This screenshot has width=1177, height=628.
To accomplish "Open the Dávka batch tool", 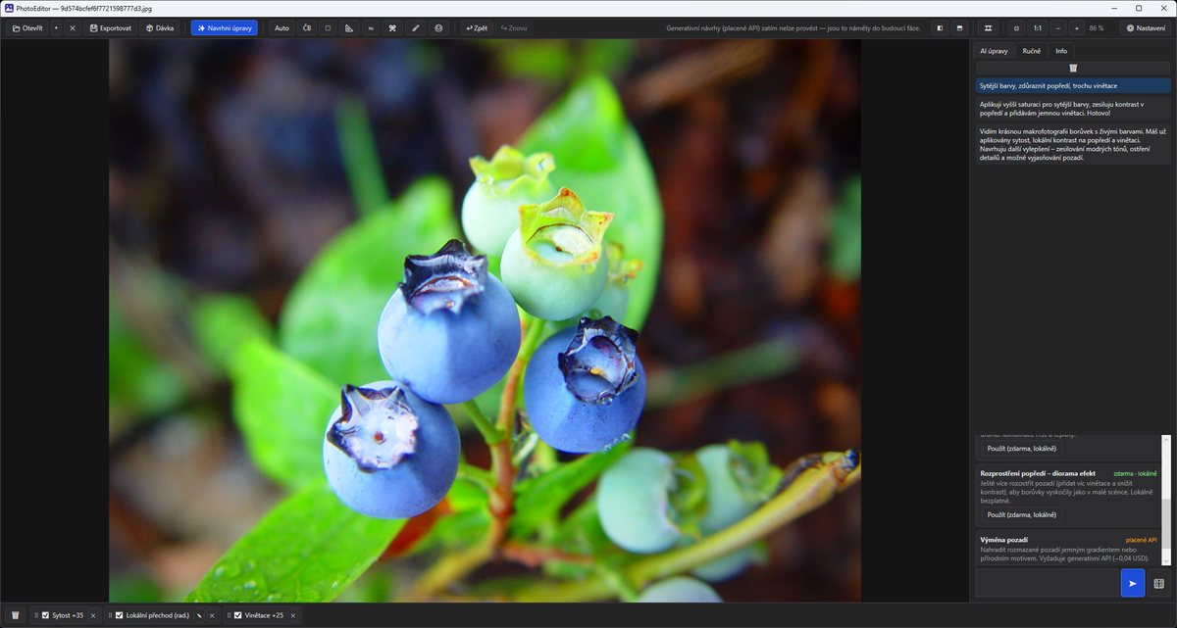I will click(160, 28).
